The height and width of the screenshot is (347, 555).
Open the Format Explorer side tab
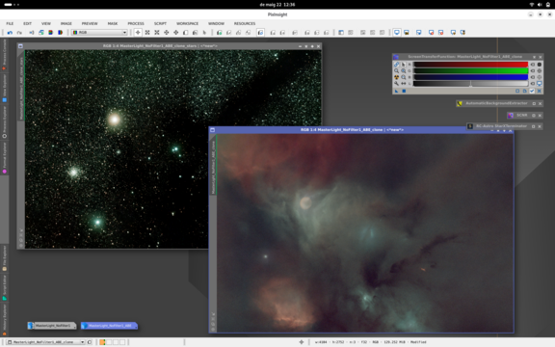(4, 157)
